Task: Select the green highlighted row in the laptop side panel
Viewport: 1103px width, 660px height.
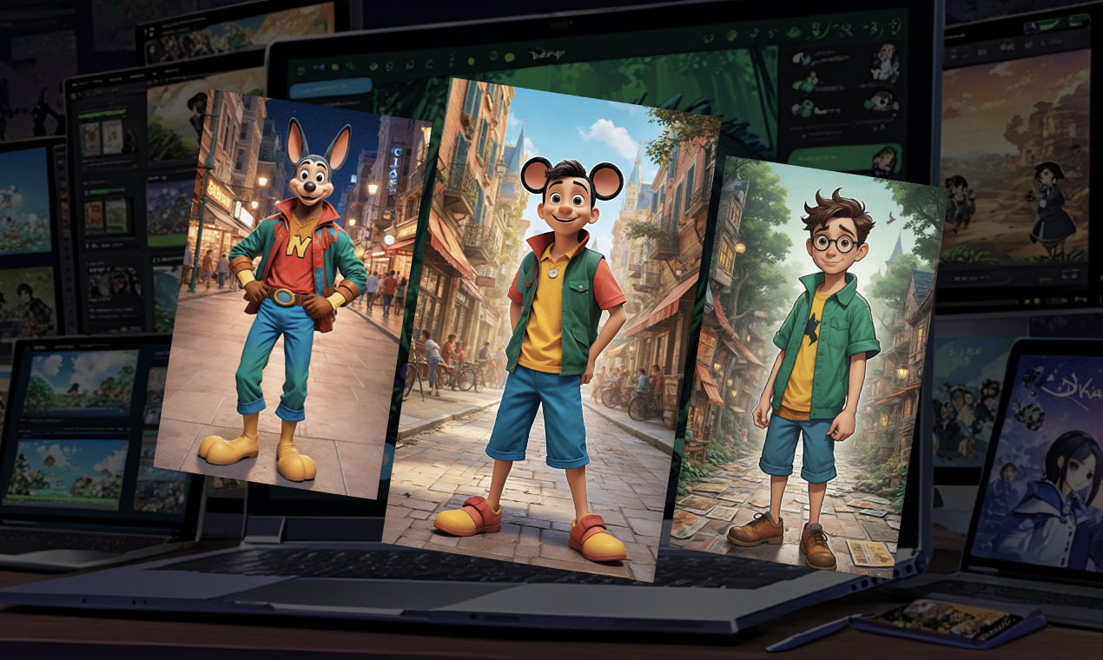Action: click(x=844, y=158)
